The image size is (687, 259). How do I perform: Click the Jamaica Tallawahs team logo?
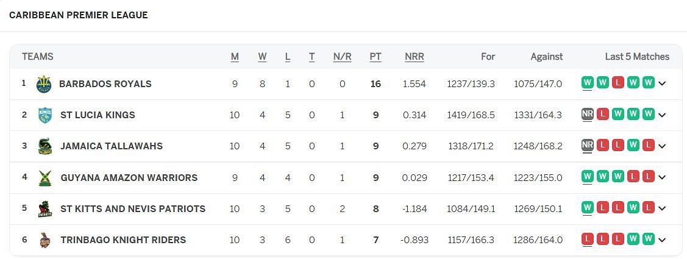[x=44, y=146]
